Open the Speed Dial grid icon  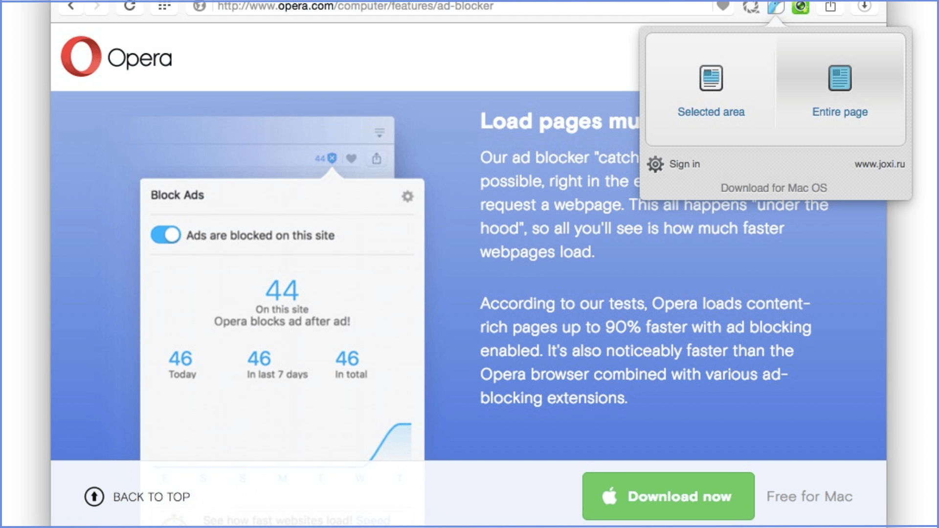[164, 6]
